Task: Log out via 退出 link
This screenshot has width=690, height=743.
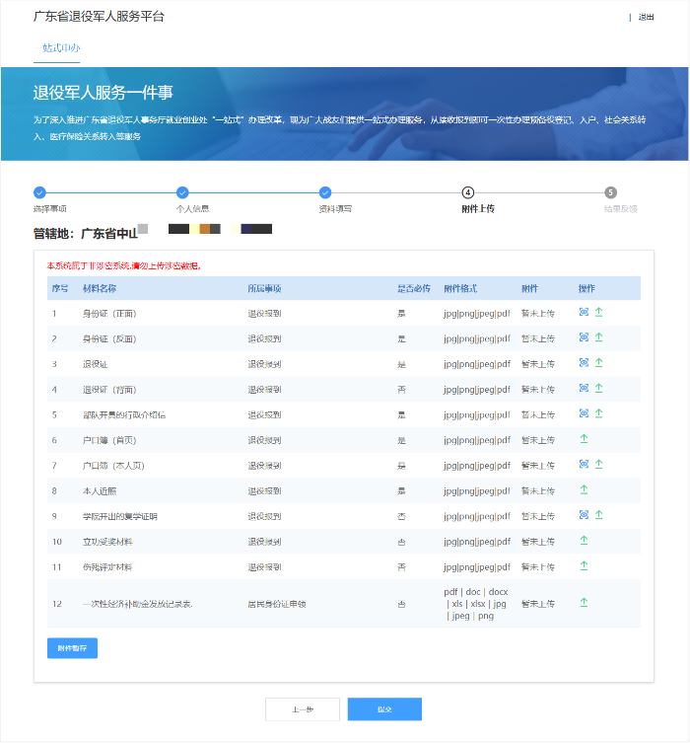Action: pos(646,17)
